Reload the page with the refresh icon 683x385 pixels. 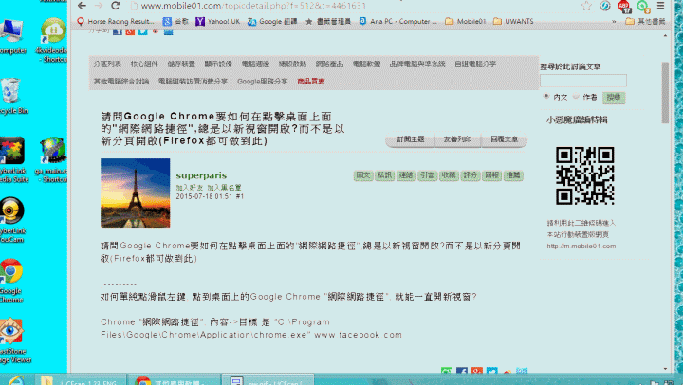(116, 6)
